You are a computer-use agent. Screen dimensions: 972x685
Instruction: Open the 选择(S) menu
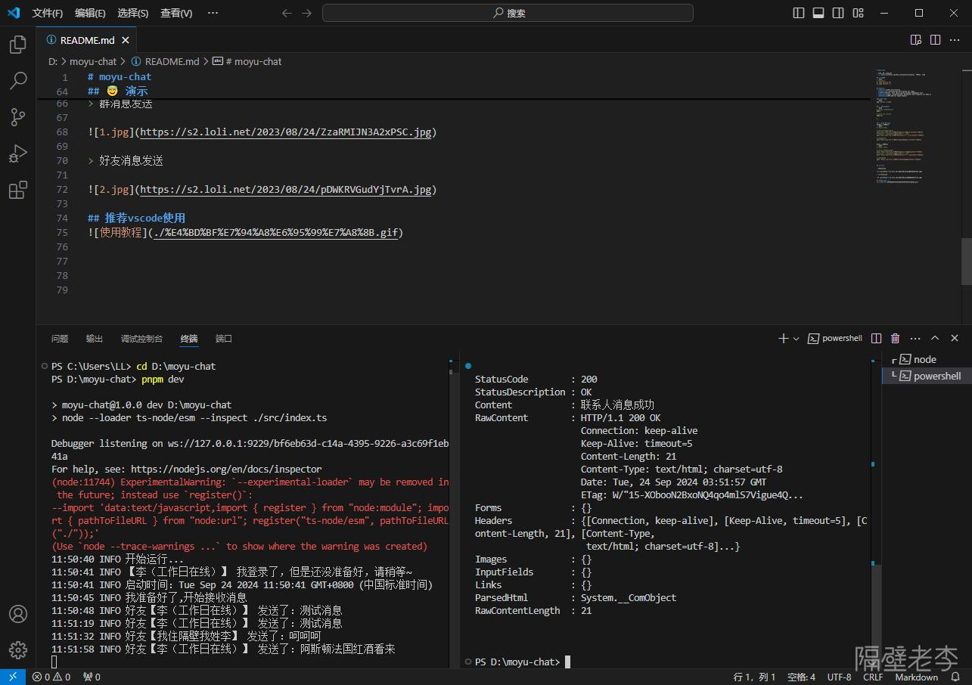(133, 13)
